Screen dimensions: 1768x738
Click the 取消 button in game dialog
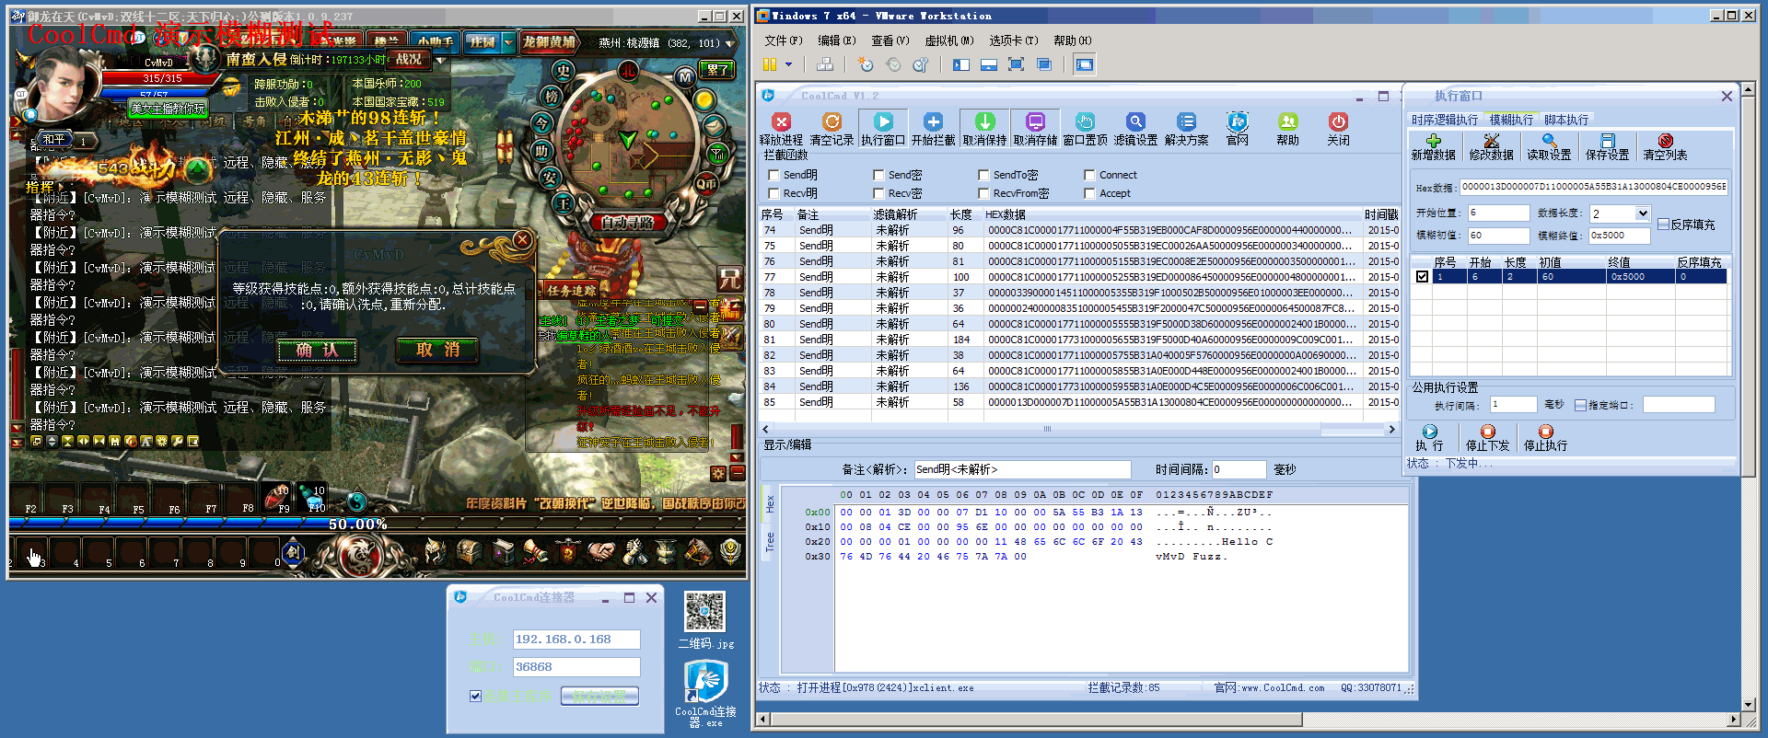437,350
